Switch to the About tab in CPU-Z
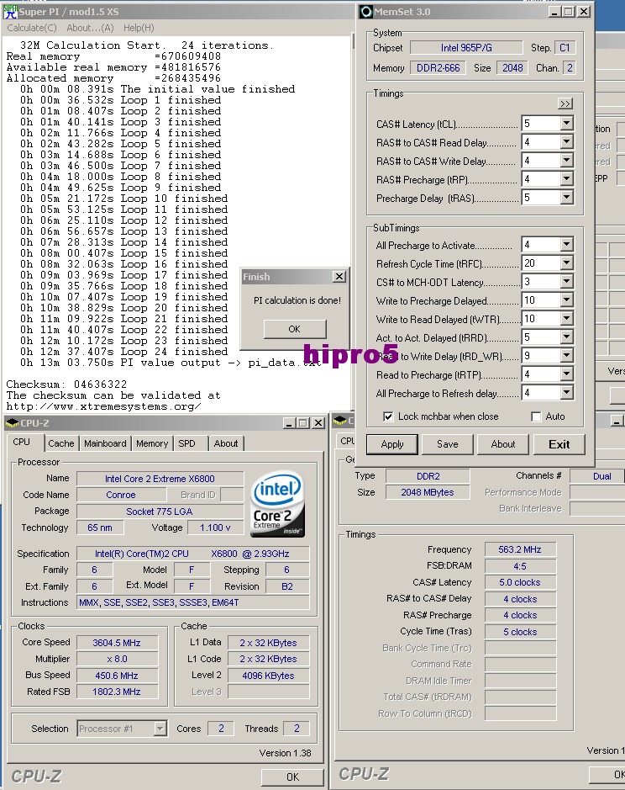Screen dimensions: 625x790 point(226,443)
